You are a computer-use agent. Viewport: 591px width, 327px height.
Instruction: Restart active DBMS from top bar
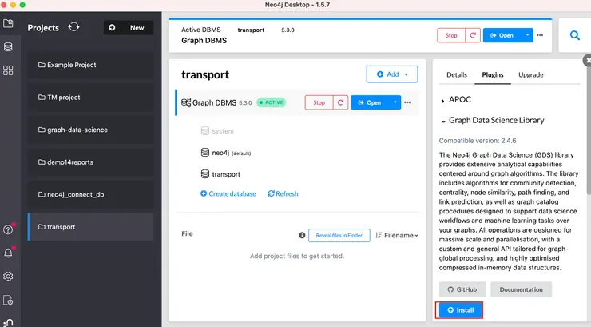click(473, 35)
